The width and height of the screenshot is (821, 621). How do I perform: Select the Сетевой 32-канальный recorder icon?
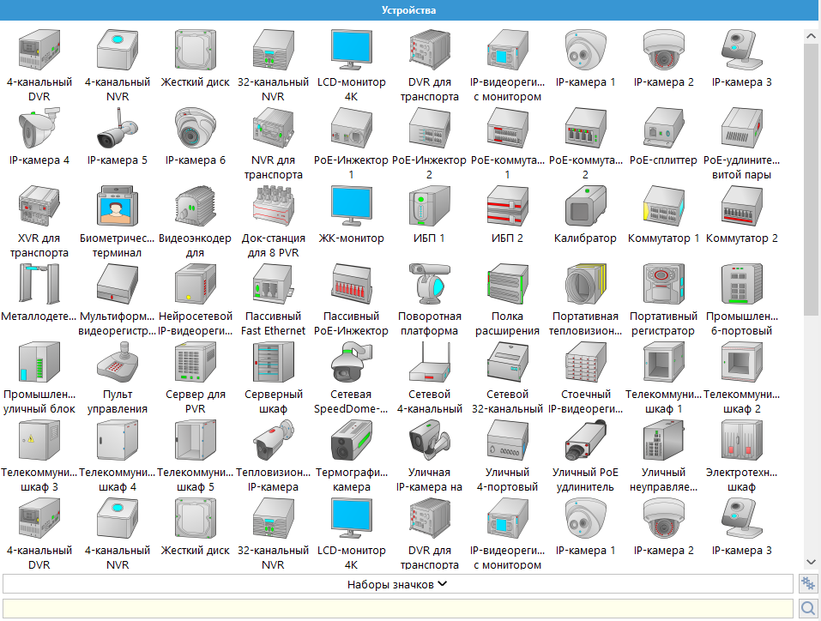point(507,362)
